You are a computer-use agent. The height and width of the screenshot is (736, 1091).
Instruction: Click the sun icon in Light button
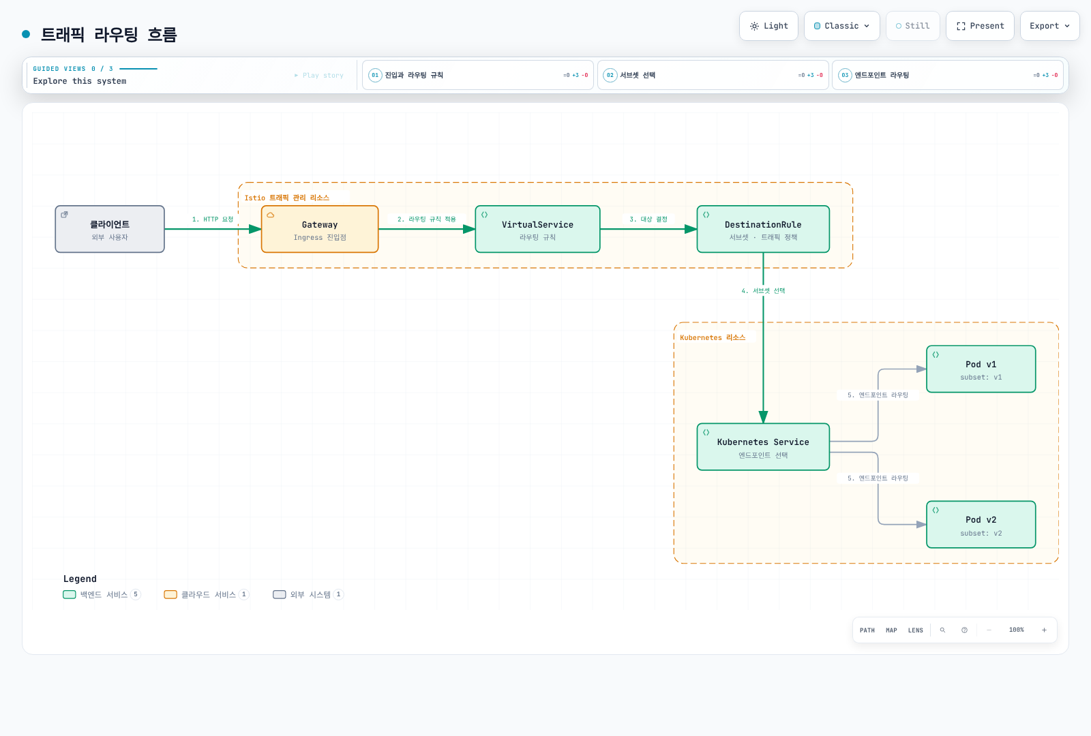(754, 26)
